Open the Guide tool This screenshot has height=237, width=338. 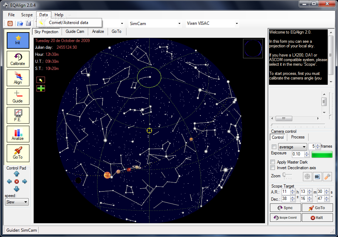click(x=18, y=96)
